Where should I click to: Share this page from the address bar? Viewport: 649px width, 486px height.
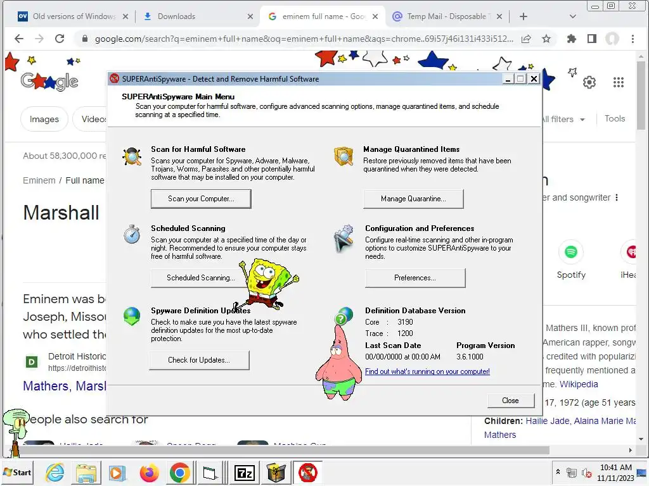[x=526, y=39]
